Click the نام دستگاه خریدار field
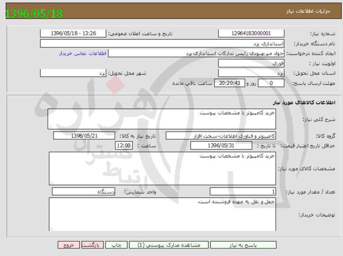Screen dimensions: 343x256 click(x=162, y=44)
